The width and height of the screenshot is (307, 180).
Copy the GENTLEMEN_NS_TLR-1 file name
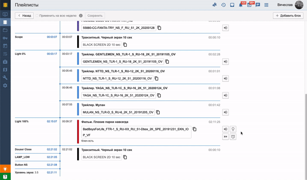click(x=167, y=61)
